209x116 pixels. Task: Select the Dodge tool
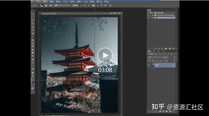click(33, 56)
